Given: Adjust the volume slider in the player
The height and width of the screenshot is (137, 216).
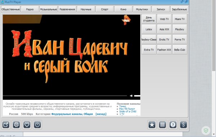Looking at the screenshot, I should (x=137, y=96).
